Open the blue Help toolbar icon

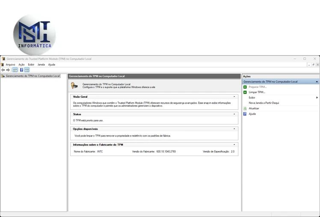tap(21, 70)
